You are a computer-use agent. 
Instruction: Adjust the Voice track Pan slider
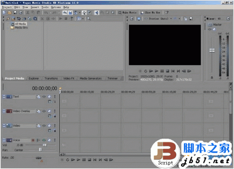pos(41,150)
